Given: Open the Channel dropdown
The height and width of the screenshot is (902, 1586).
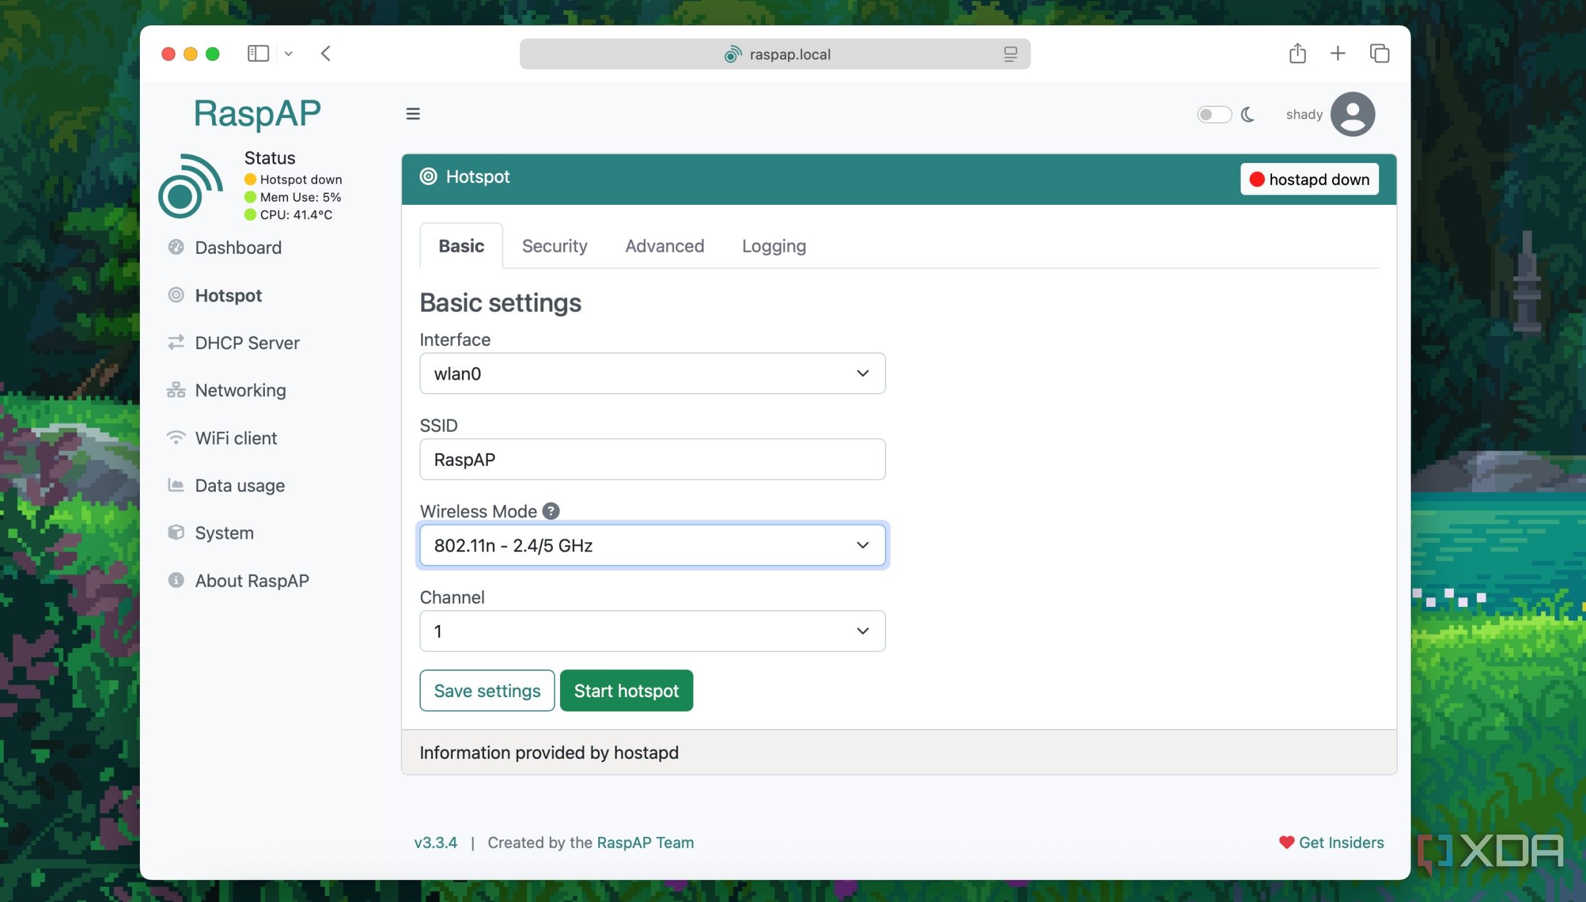Looking at the screenshot, I should [652, 631].
